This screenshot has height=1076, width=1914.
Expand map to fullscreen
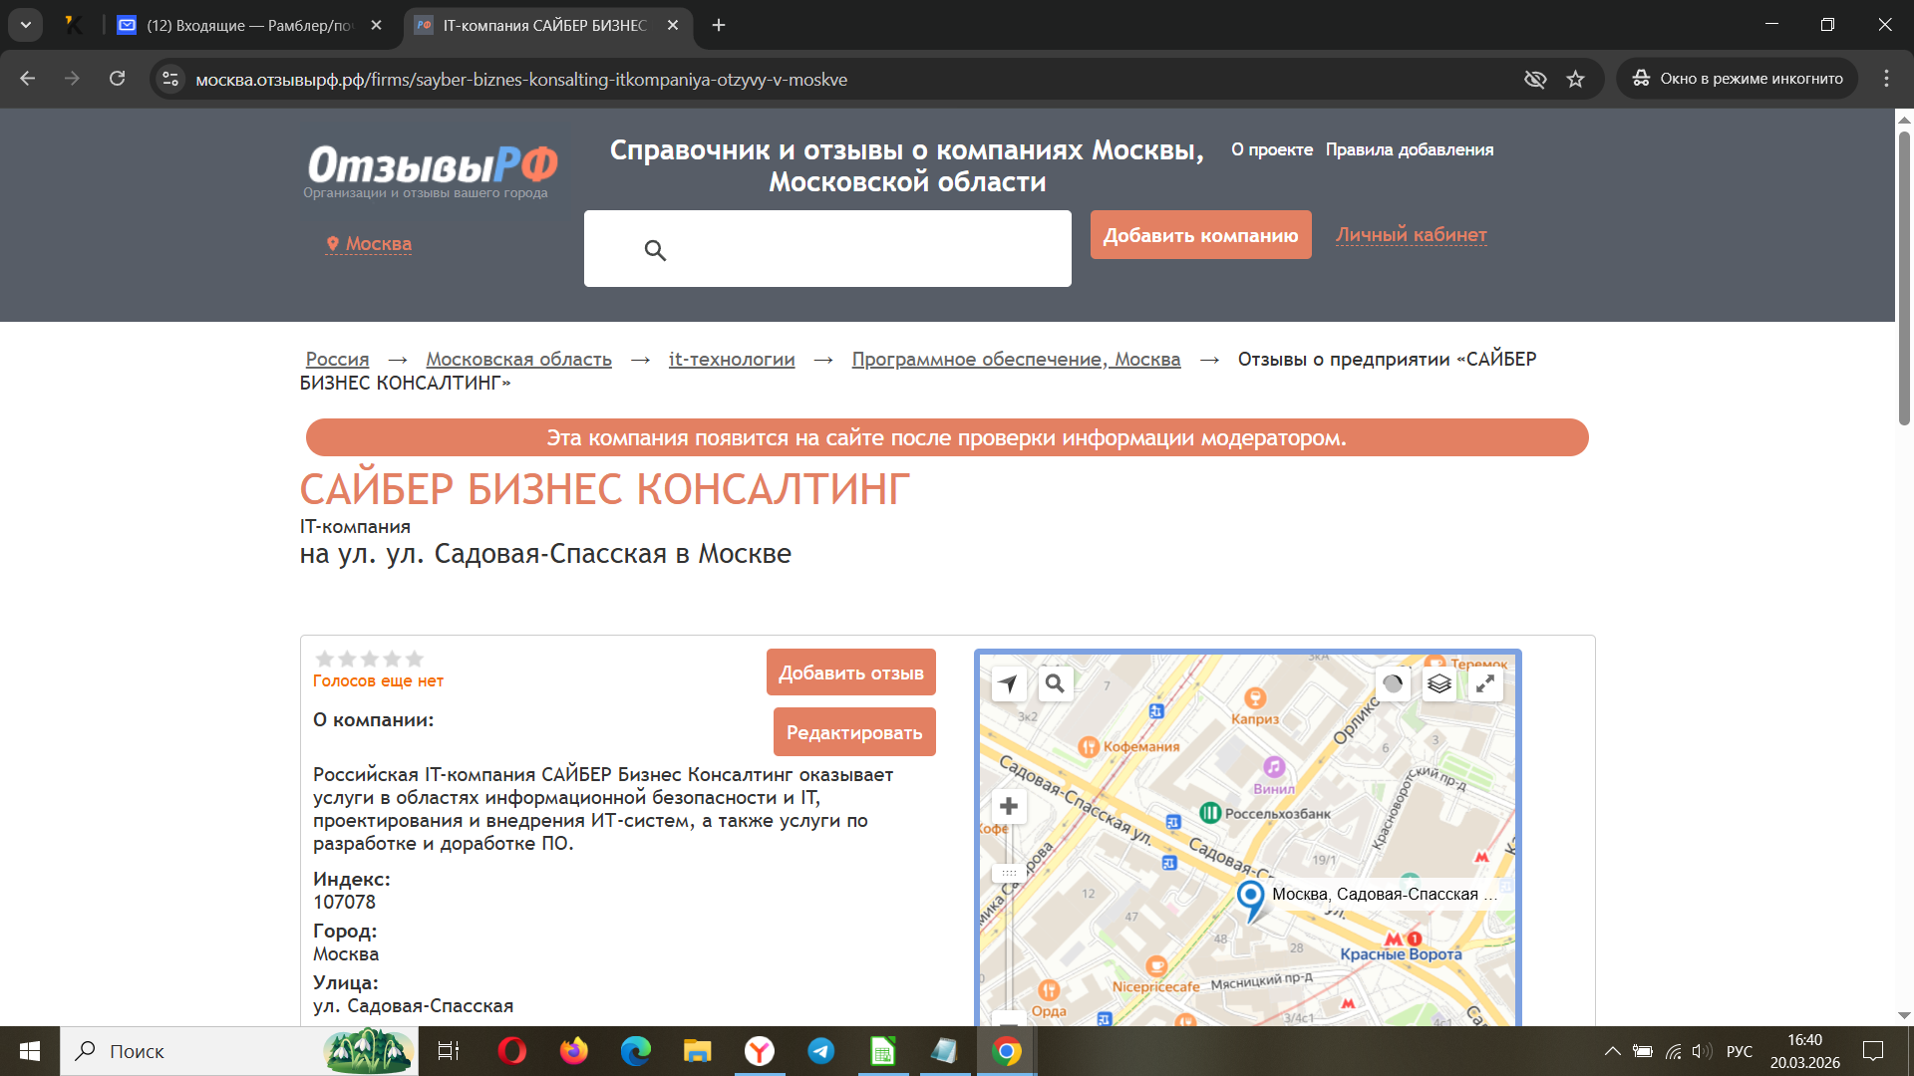(x=1485, y=683)
